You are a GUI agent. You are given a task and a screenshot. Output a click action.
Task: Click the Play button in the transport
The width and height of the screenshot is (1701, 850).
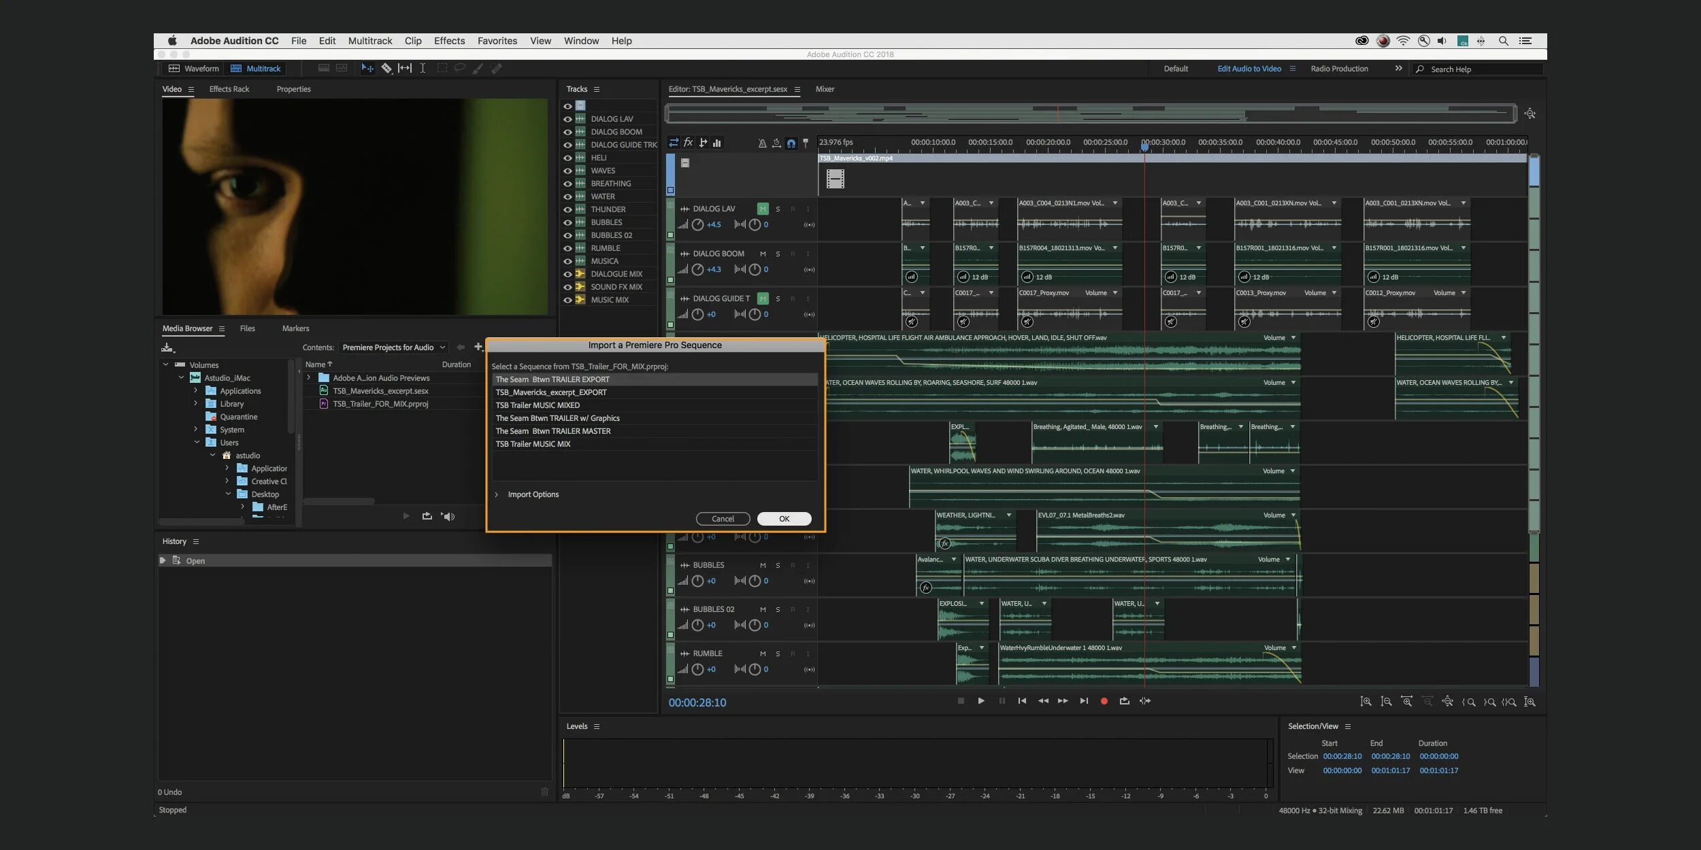981,701
